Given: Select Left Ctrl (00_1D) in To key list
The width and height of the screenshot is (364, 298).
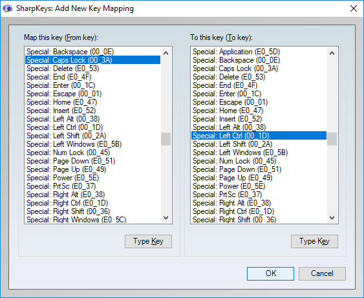Looking at the screenshot, I should 259,136.
